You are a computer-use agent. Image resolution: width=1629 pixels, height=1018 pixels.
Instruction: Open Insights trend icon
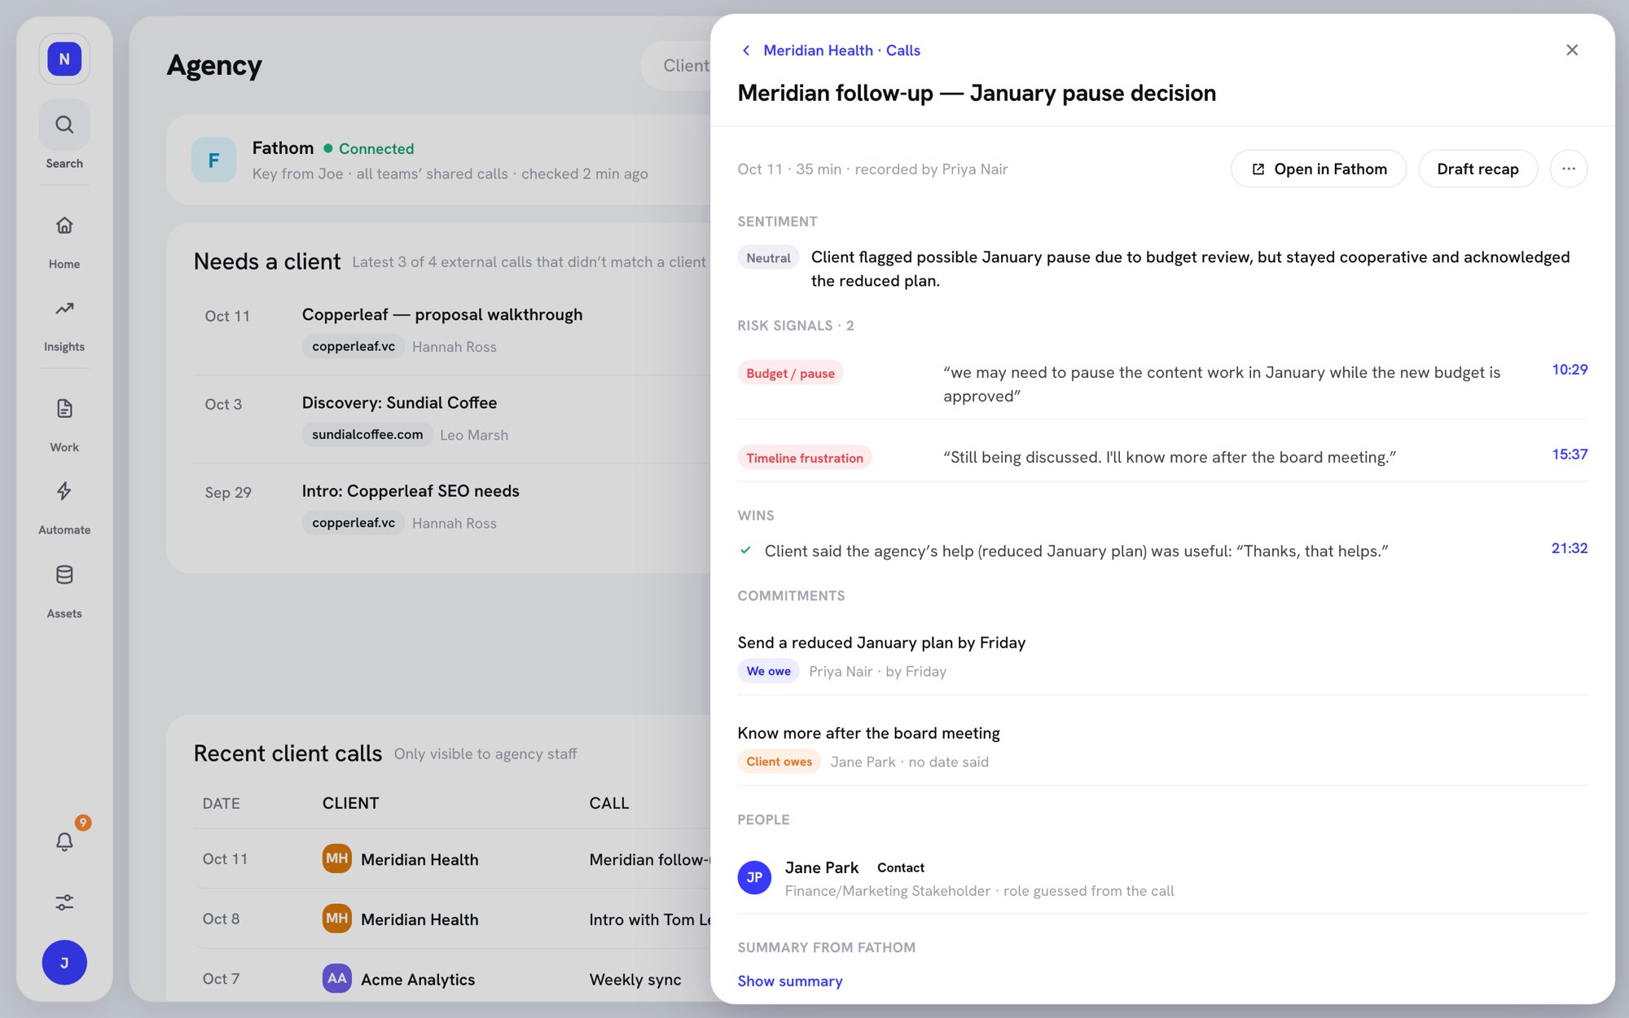tap(64, 308)
